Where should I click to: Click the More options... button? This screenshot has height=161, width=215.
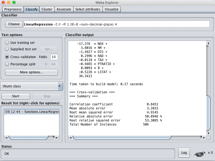(x=32, y=72)
